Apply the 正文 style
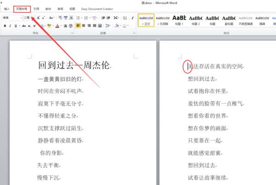 coord(146,20)
